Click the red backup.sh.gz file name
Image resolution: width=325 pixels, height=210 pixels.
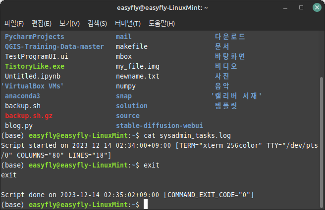click(x=29, y=116)
